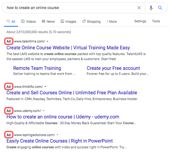The image size is (169, 153).
Task: Follow the Create your Free account link
Action: click(x=113, y=68)
